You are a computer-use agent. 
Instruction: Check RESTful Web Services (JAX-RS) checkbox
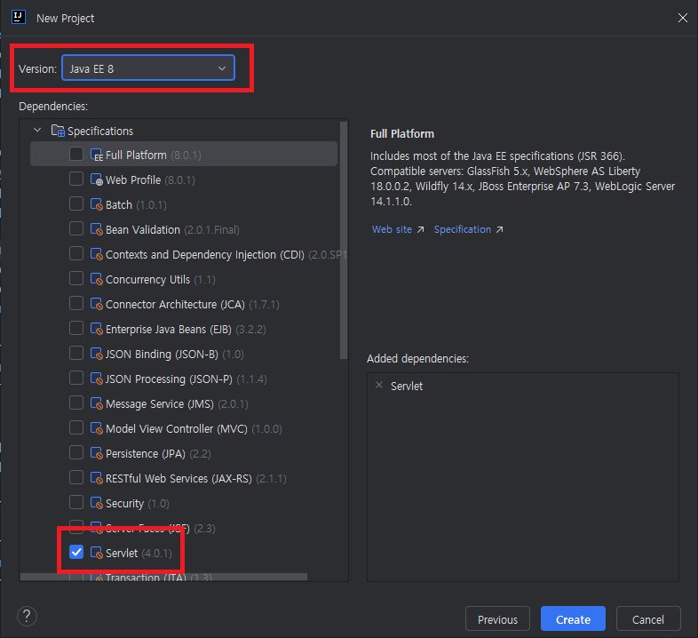[76, 477]
